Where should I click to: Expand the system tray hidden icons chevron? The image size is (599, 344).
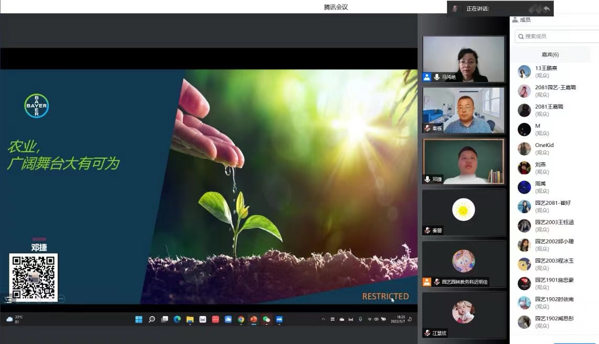click(323, 319)
